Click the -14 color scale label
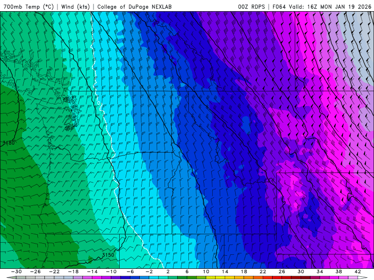The width and height of the screenshot is (374, 280). coord(92,272)
